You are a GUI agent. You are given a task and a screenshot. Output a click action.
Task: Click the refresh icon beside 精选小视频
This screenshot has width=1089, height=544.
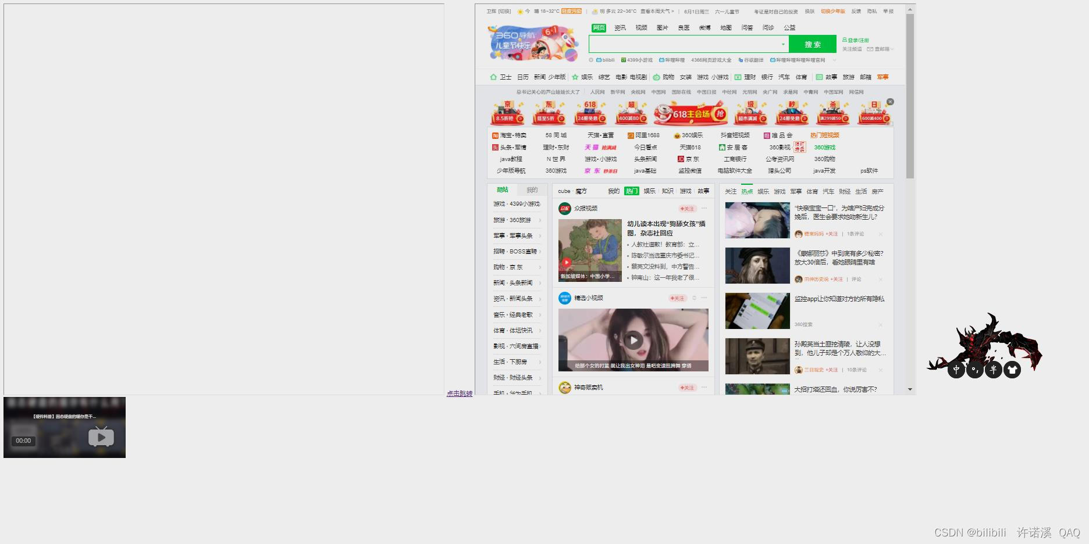pyautogui.click(x=694, y=298)
